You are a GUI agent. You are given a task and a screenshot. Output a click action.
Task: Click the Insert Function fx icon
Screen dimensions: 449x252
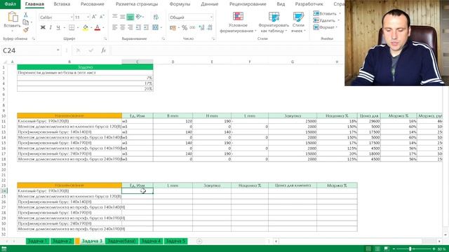[x=103, y=50]
